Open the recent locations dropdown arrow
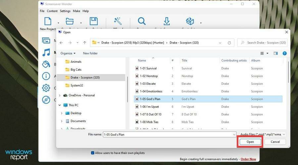The width and height of the screenshot is (298, 165). tap(77, 43)
